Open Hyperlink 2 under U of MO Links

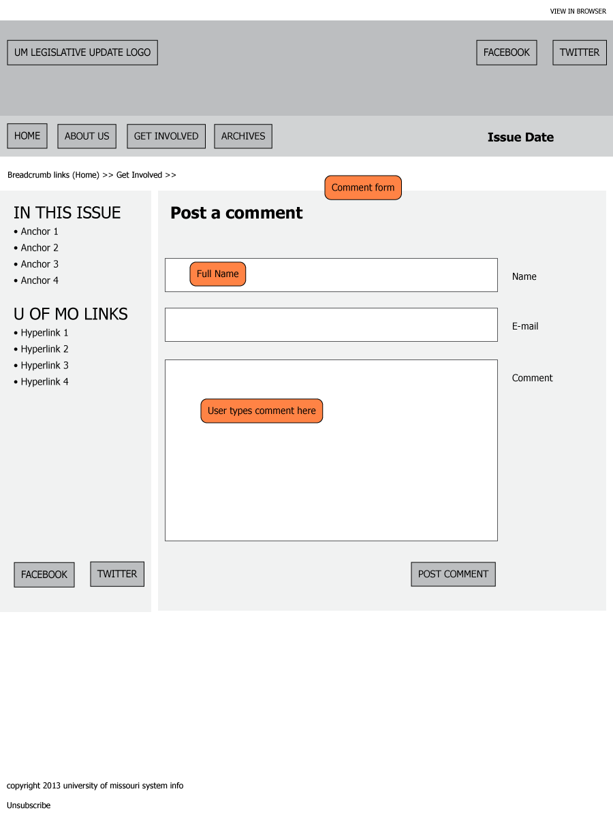tap(44, 349)
